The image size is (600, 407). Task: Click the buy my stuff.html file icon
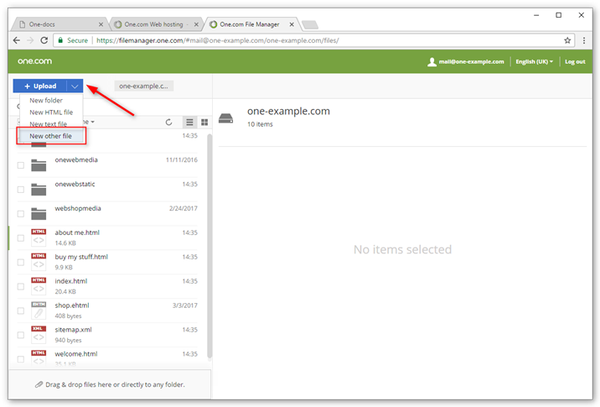point(39,262)
